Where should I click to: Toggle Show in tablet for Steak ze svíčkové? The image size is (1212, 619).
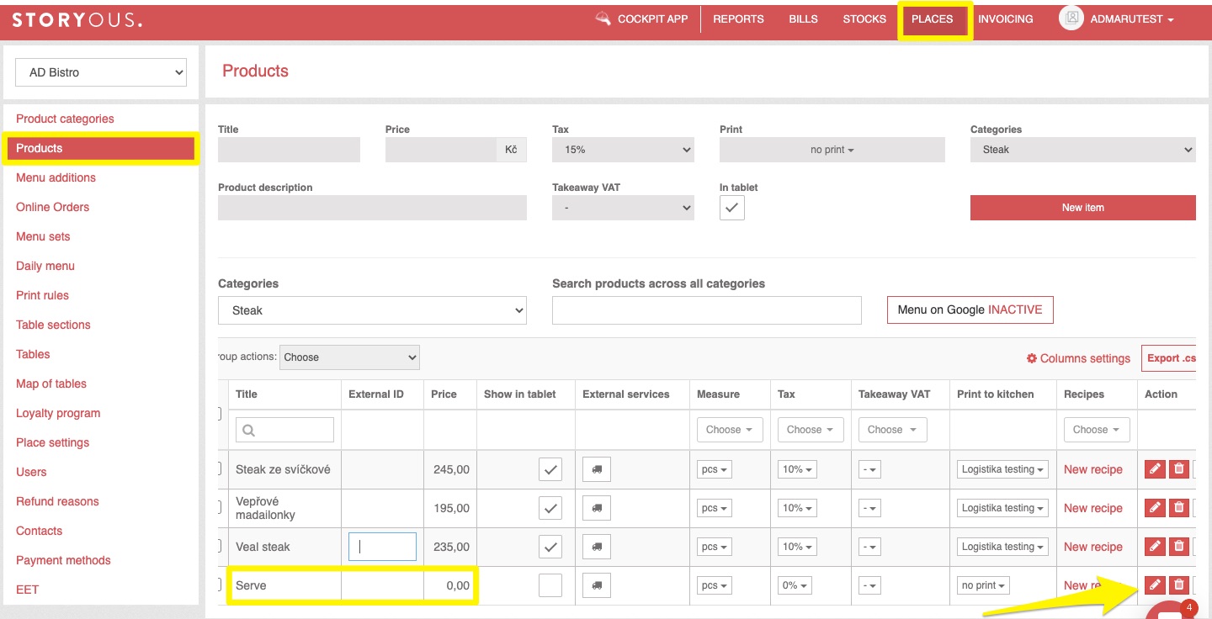[550, 469]
